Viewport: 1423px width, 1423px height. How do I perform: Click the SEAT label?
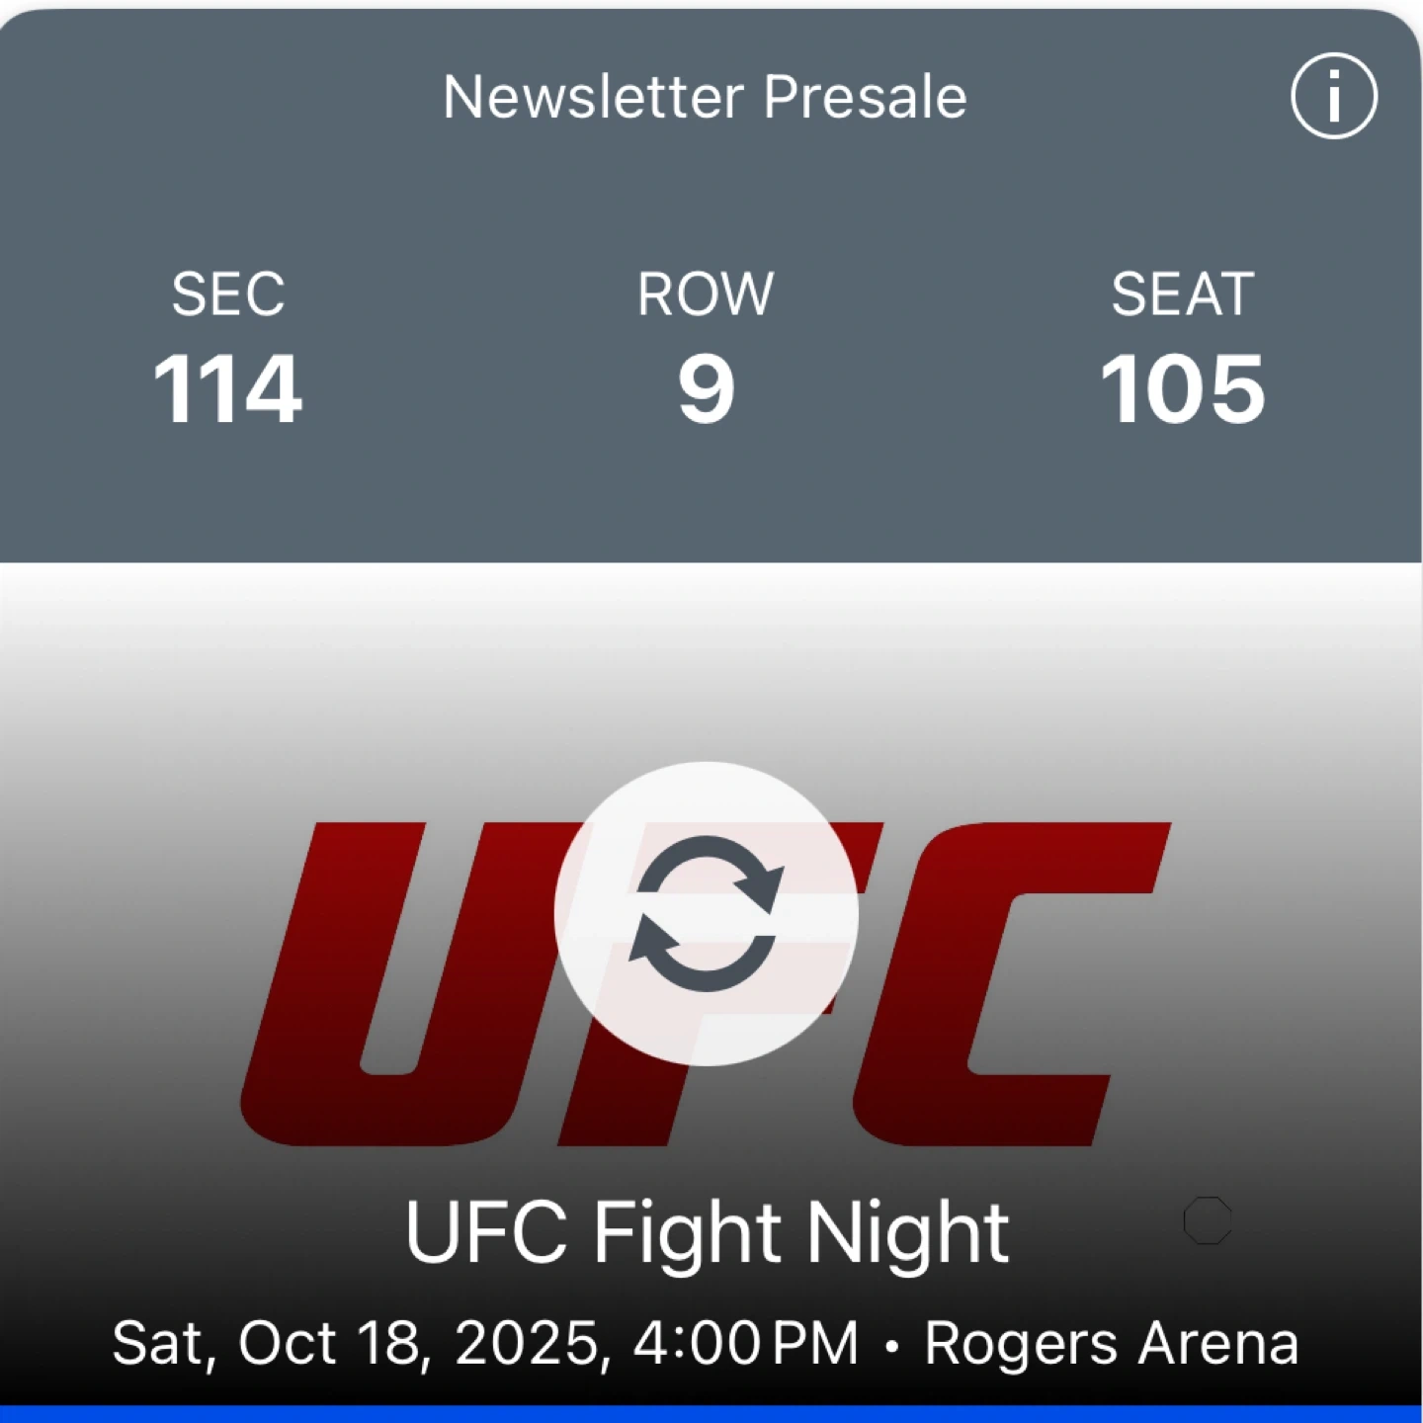point(1182,293)
